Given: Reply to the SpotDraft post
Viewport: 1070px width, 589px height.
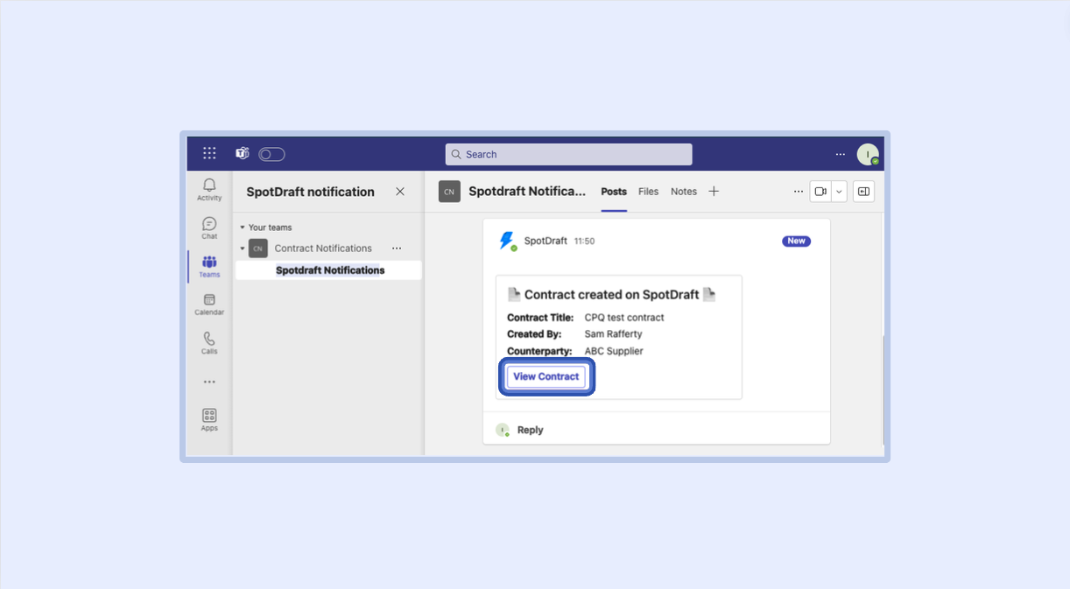Looking at the screenshot, I should (x=530, y=430).
